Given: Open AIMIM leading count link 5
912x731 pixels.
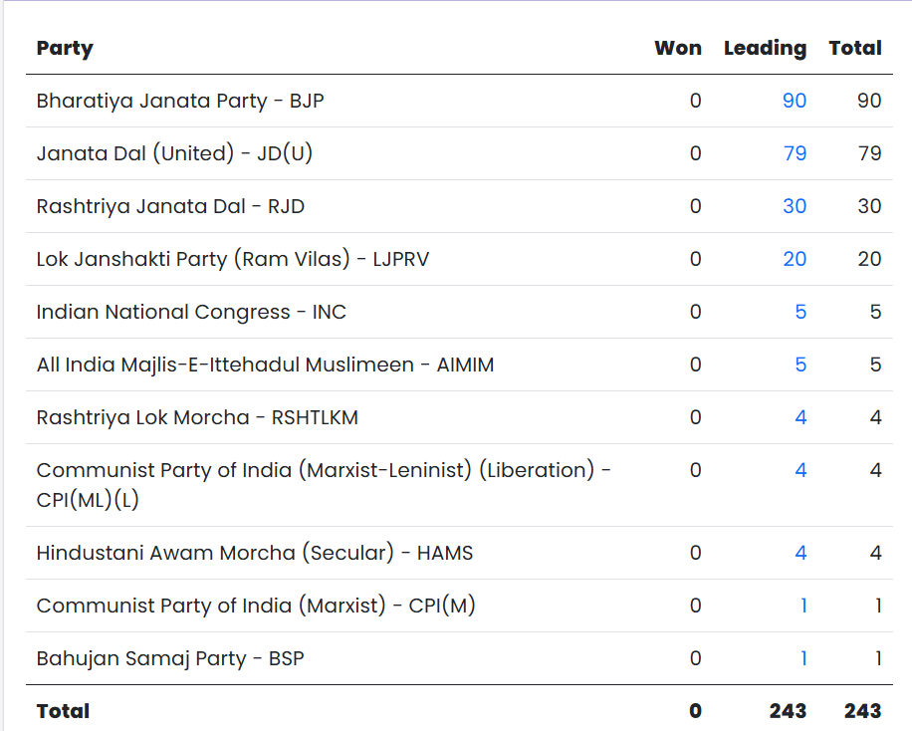Looking at the screenshot, I should [x=800, y=365].
